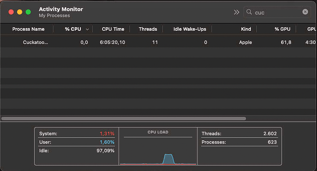Viewport: 317px width, 171px height.
Task: Sort by Idle Wake-Ups column
Action: tap(190, 29)
